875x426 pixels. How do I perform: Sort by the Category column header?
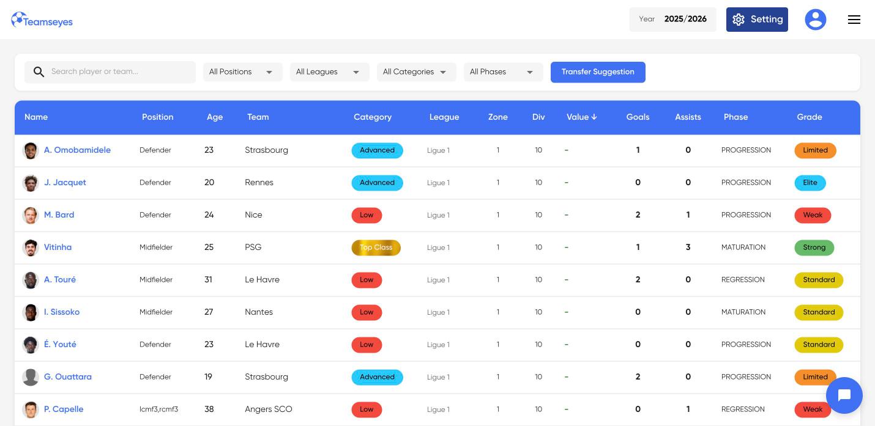[373, 117]
